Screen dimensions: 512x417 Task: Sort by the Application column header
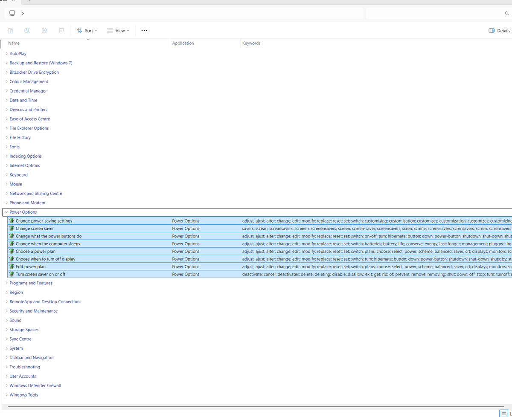tap(183, 43)
